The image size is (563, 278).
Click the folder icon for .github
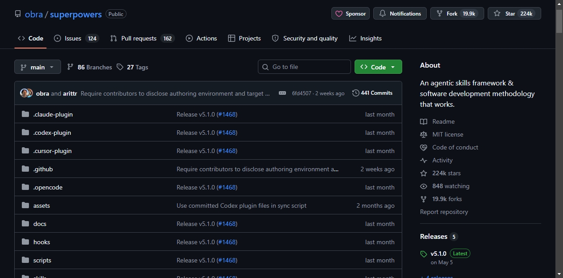(x=25, y=169)
